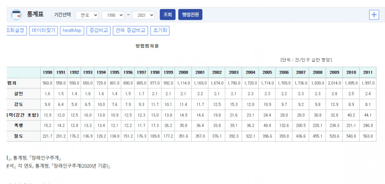Screen dimensions: 385x184
Task: Select the 절도 row header
Action: pos(18,135)
